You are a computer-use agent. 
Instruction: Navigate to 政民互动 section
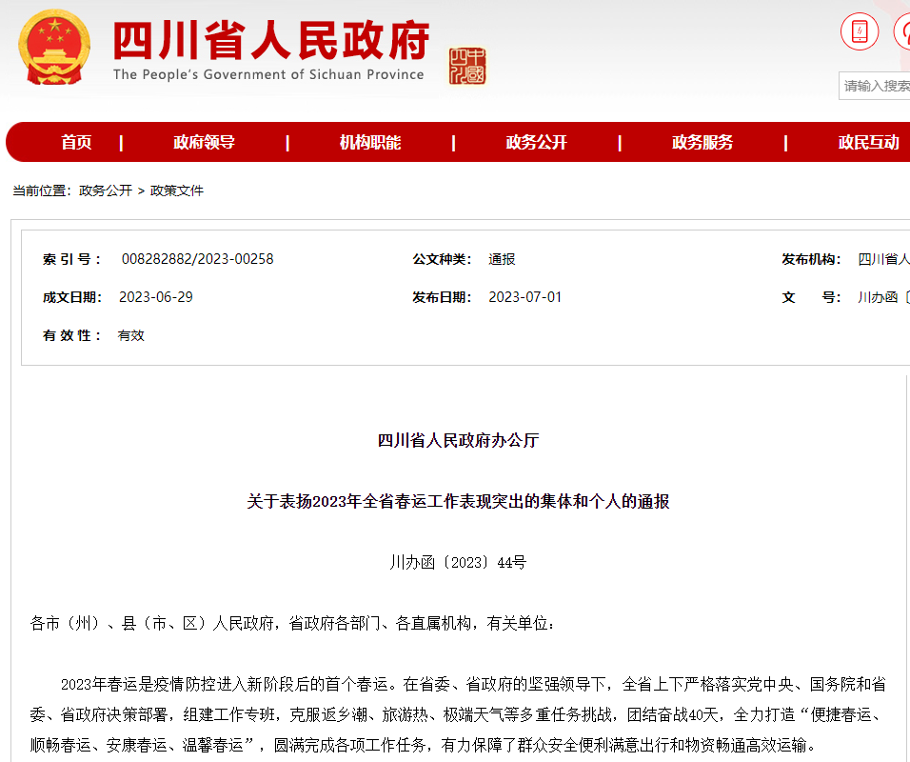[868, 143]
